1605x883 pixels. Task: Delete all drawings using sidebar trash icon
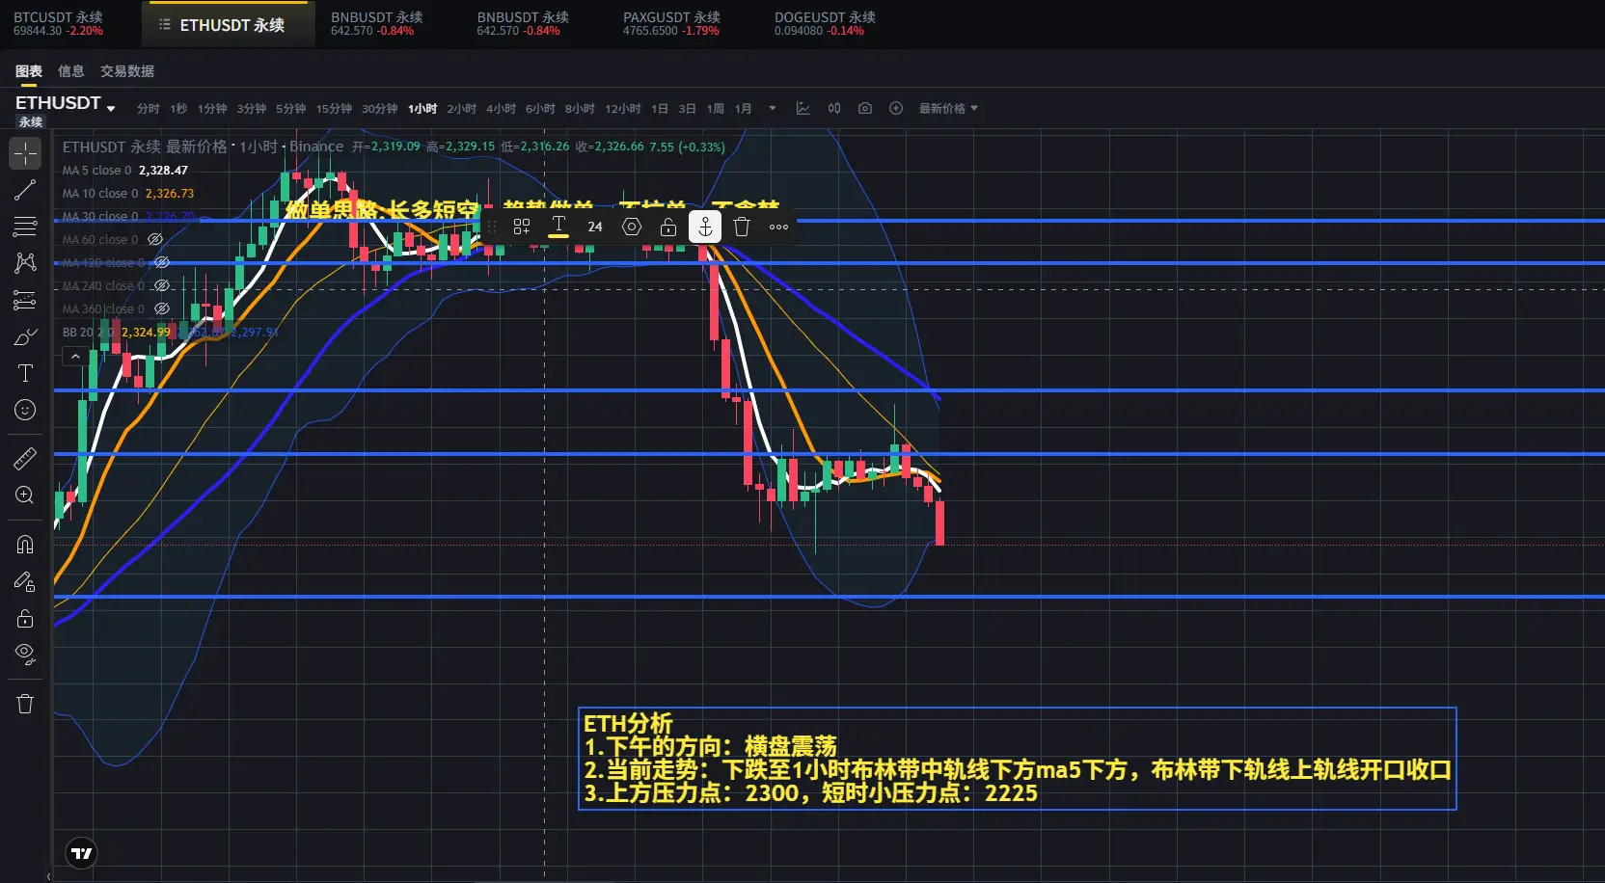pos(25,704)
